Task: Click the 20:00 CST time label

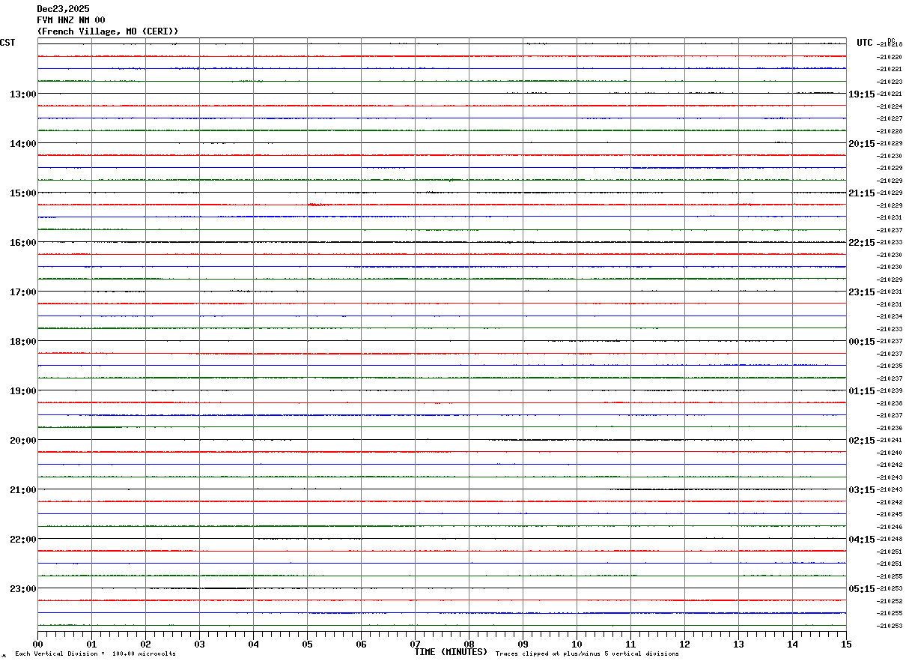Action: click(x=23, y=440)
